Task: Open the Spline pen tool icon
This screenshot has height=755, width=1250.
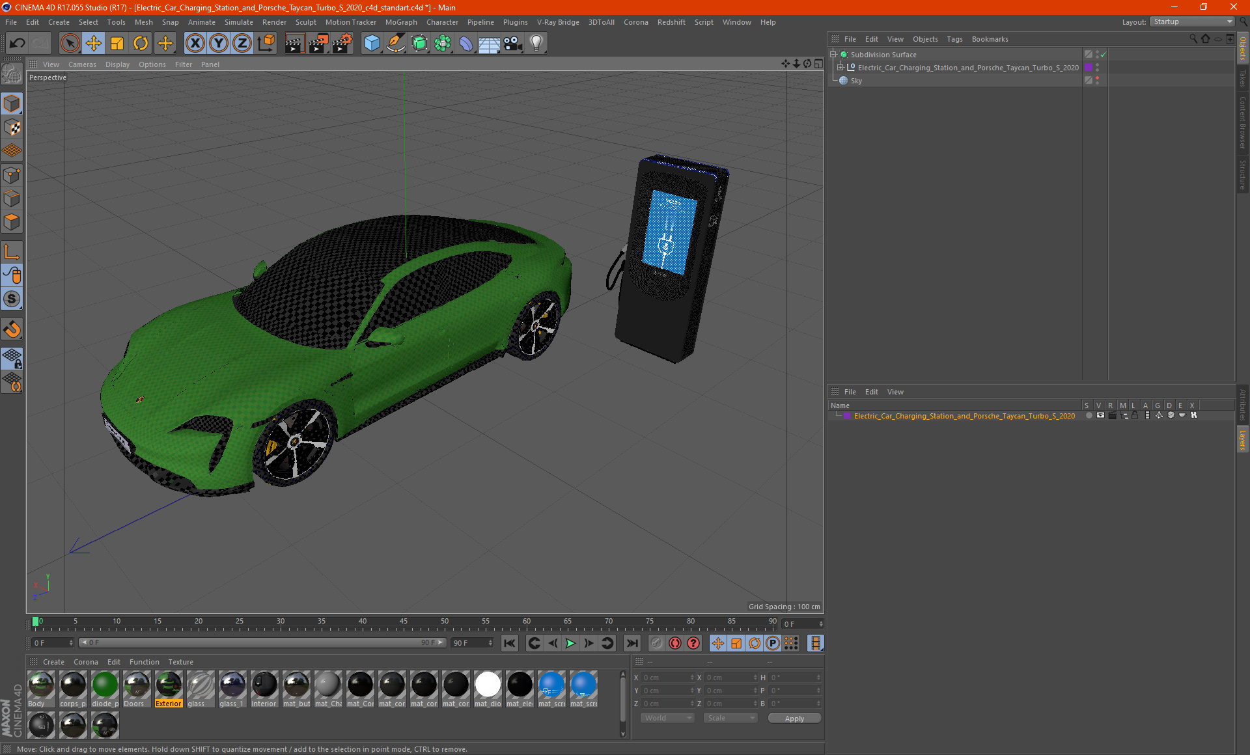Action: [395, 43]
